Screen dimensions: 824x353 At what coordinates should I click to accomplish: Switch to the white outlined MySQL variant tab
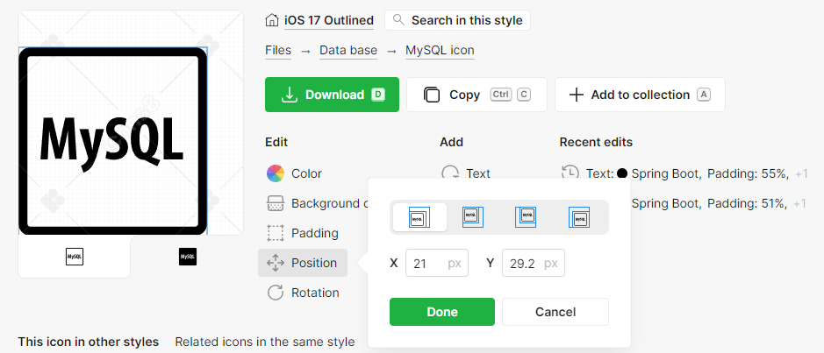[x=75, y=257]
